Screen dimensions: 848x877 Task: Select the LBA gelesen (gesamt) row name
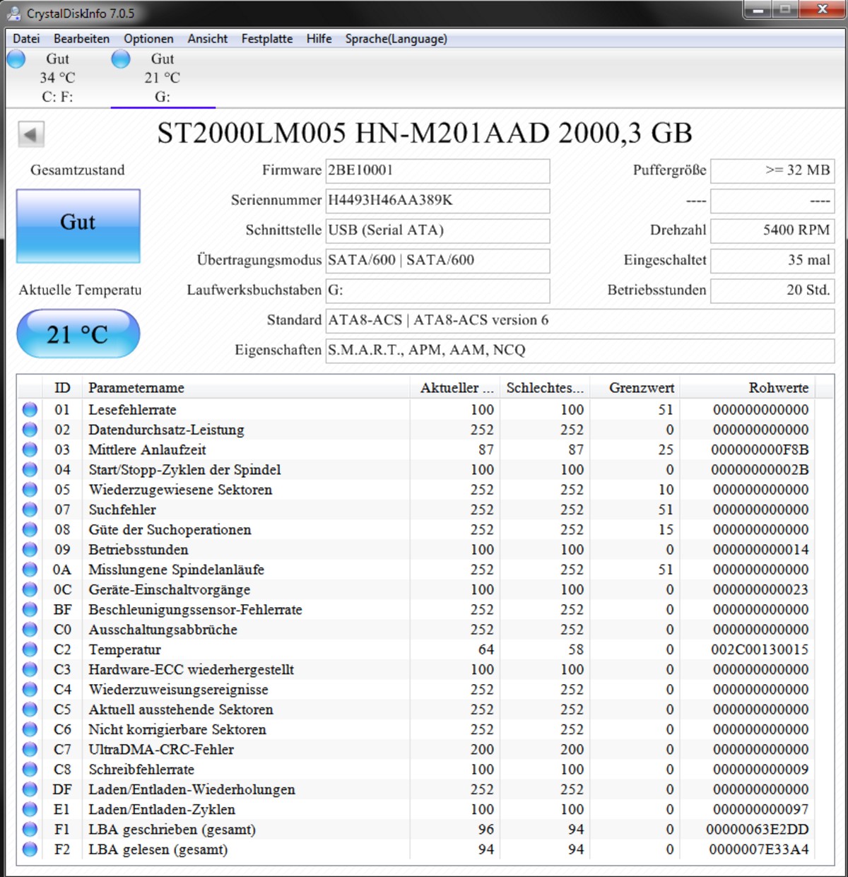click(x=158, y=849)
